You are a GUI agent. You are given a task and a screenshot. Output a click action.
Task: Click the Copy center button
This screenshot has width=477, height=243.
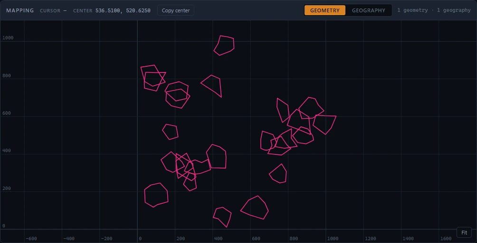coord(175,10)
